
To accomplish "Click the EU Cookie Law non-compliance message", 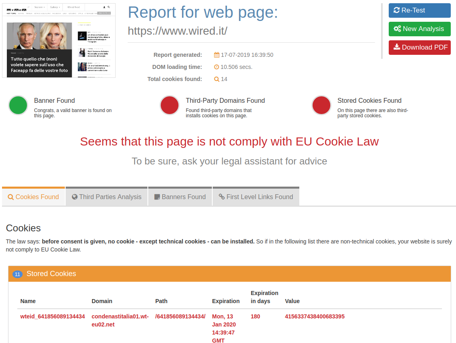I will 230,142.
